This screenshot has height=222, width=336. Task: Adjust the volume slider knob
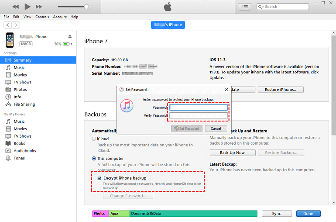pos(86,7)
